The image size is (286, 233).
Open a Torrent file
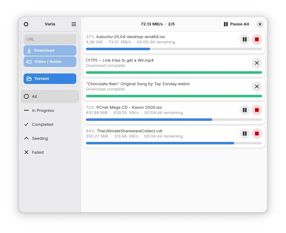tap(50, 79)
